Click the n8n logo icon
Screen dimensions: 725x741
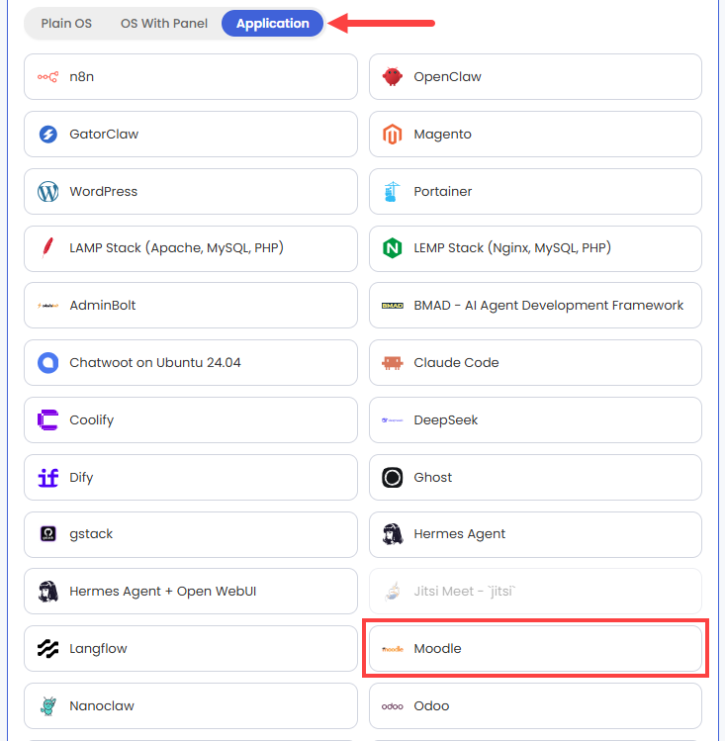click(x=47, y=76)
